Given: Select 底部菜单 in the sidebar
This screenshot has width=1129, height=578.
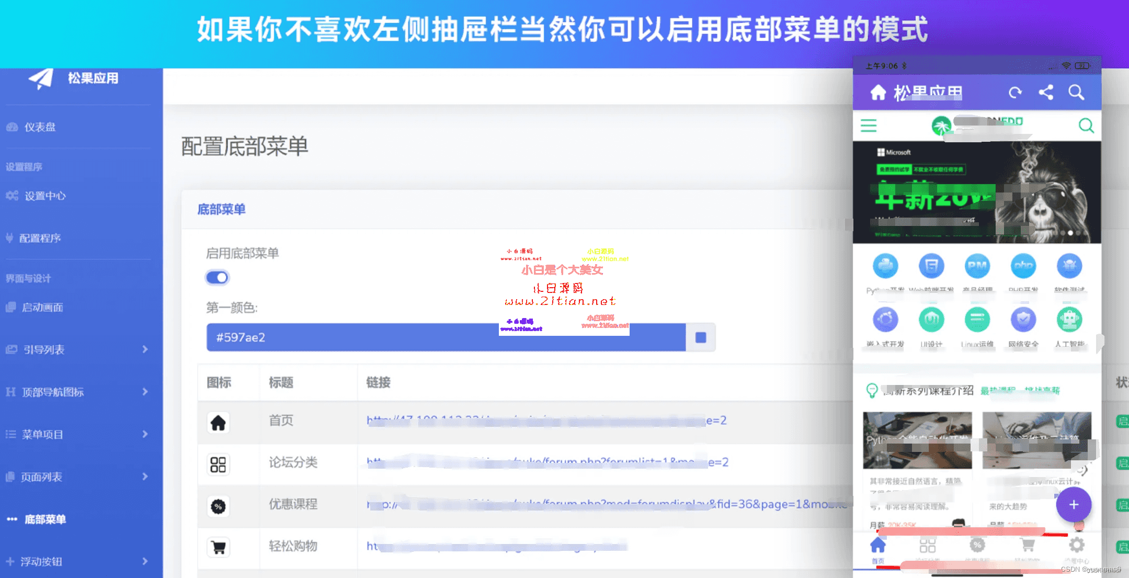Looking at the screenshot, I should [45, 519].
